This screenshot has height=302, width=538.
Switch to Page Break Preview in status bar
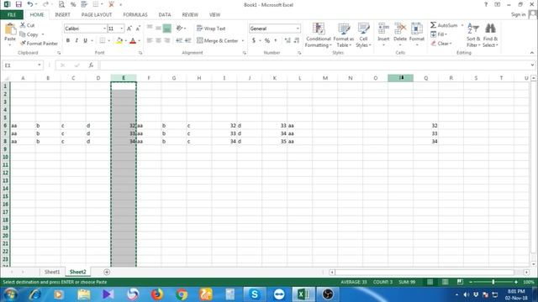click(x=460, y=282)
